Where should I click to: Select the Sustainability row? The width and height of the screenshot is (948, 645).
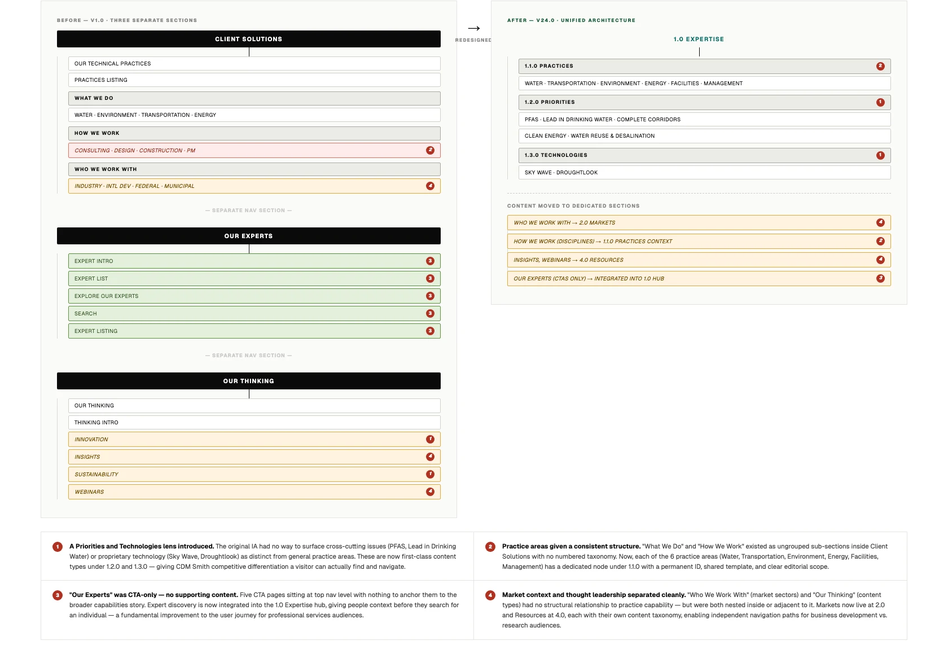[254, 474]
